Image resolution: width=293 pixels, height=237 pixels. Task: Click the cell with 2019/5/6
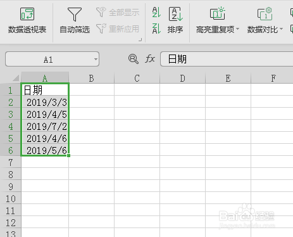[x=45, y=150]
